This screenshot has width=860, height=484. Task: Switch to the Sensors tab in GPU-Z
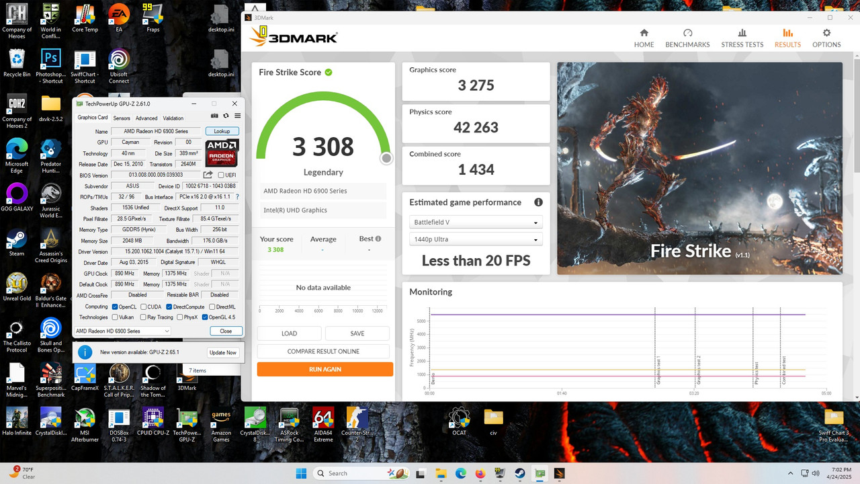click(x=122, y=118)
